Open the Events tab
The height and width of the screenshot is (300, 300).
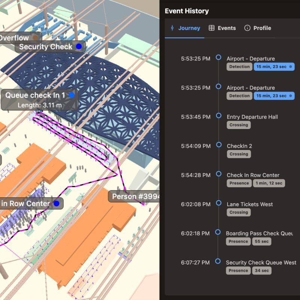point(222,28)
